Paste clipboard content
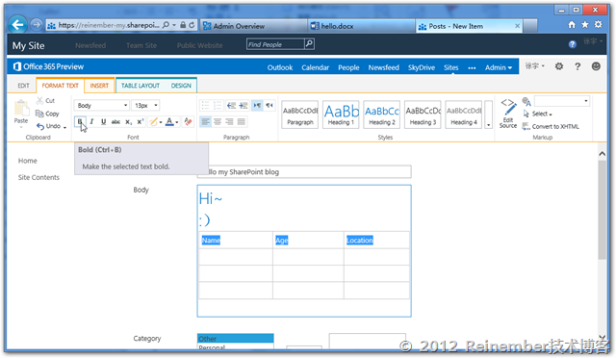Image resolution: width=616 pixels, height=358 pixels. [x=21, y=112]
